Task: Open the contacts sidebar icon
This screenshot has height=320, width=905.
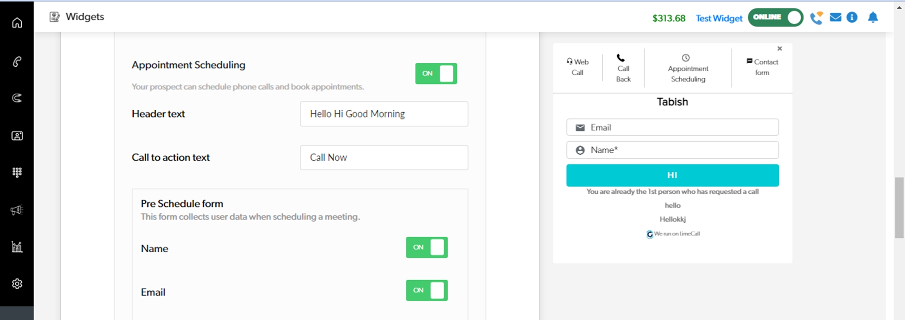Action: (x=17, y=136)
